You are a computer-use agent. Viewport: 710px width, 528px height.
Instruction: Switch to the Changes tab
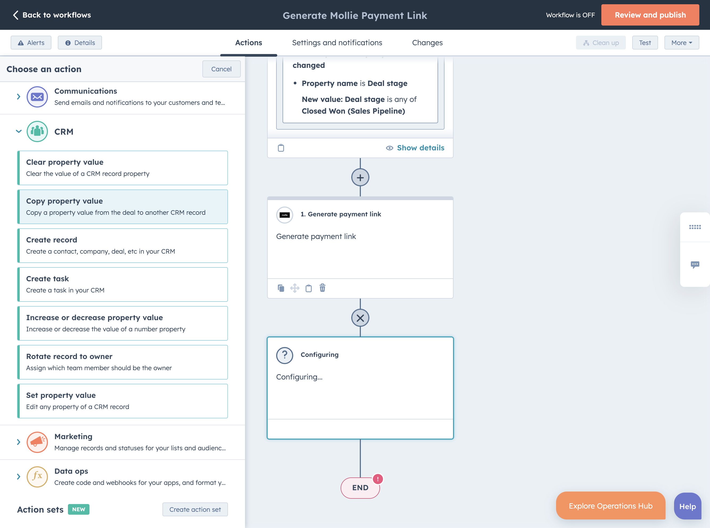427,43
